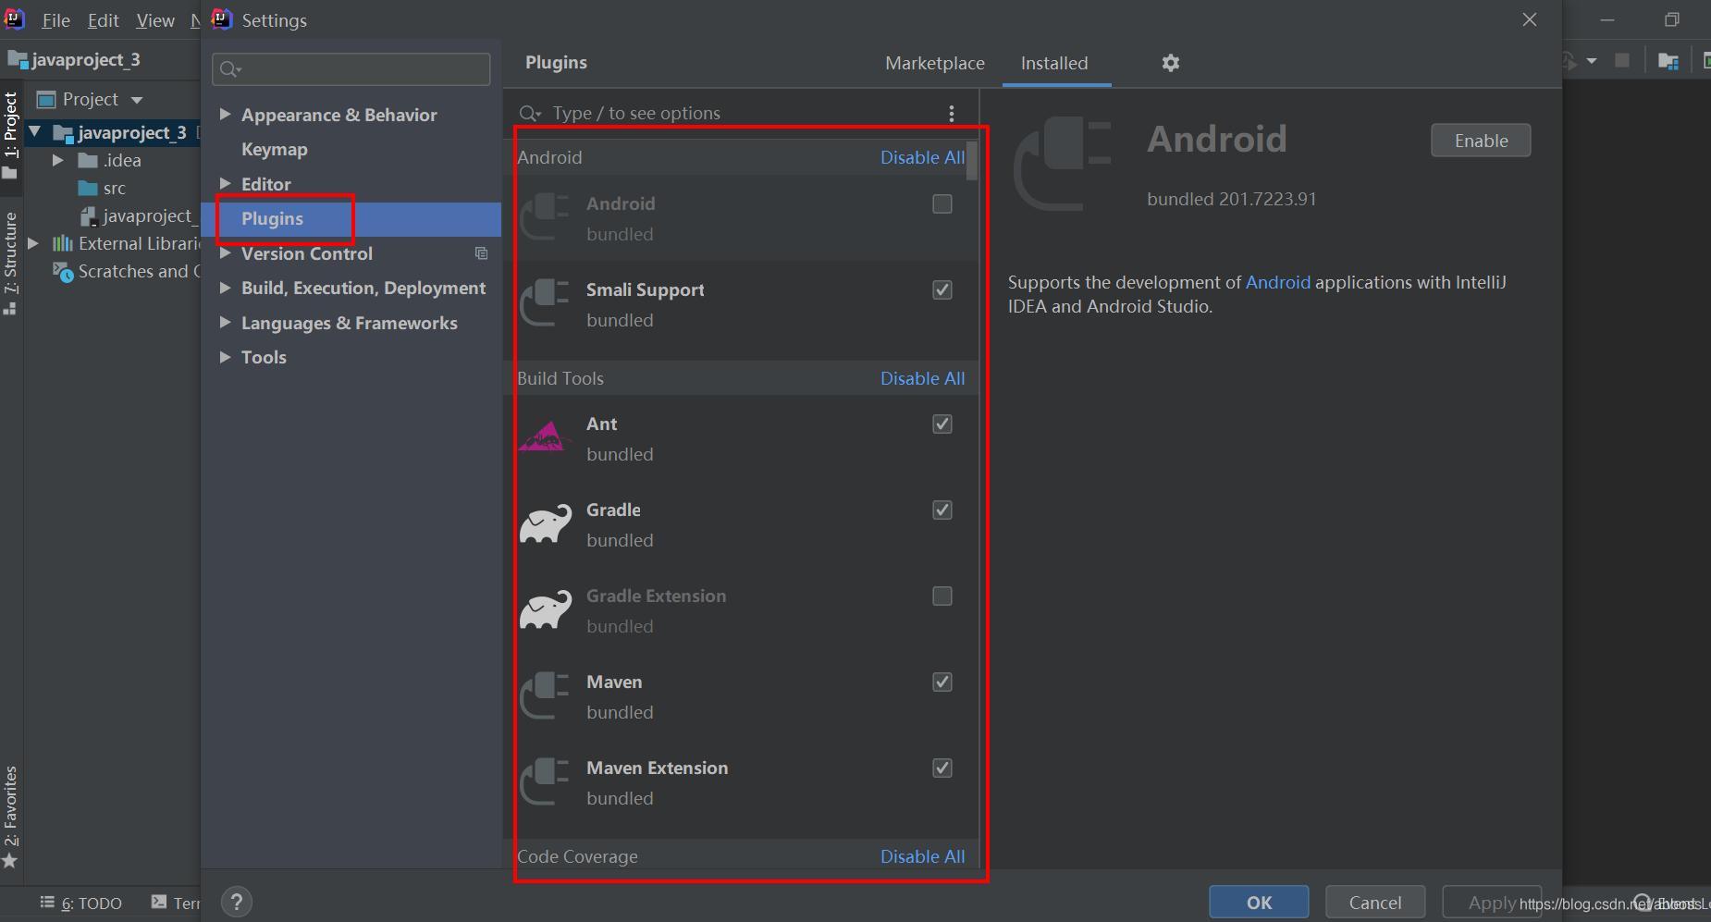Click the stop button in IDE toolbar
The height and width of the screenshot is (922, 1711).
[x=1622, y=60]
